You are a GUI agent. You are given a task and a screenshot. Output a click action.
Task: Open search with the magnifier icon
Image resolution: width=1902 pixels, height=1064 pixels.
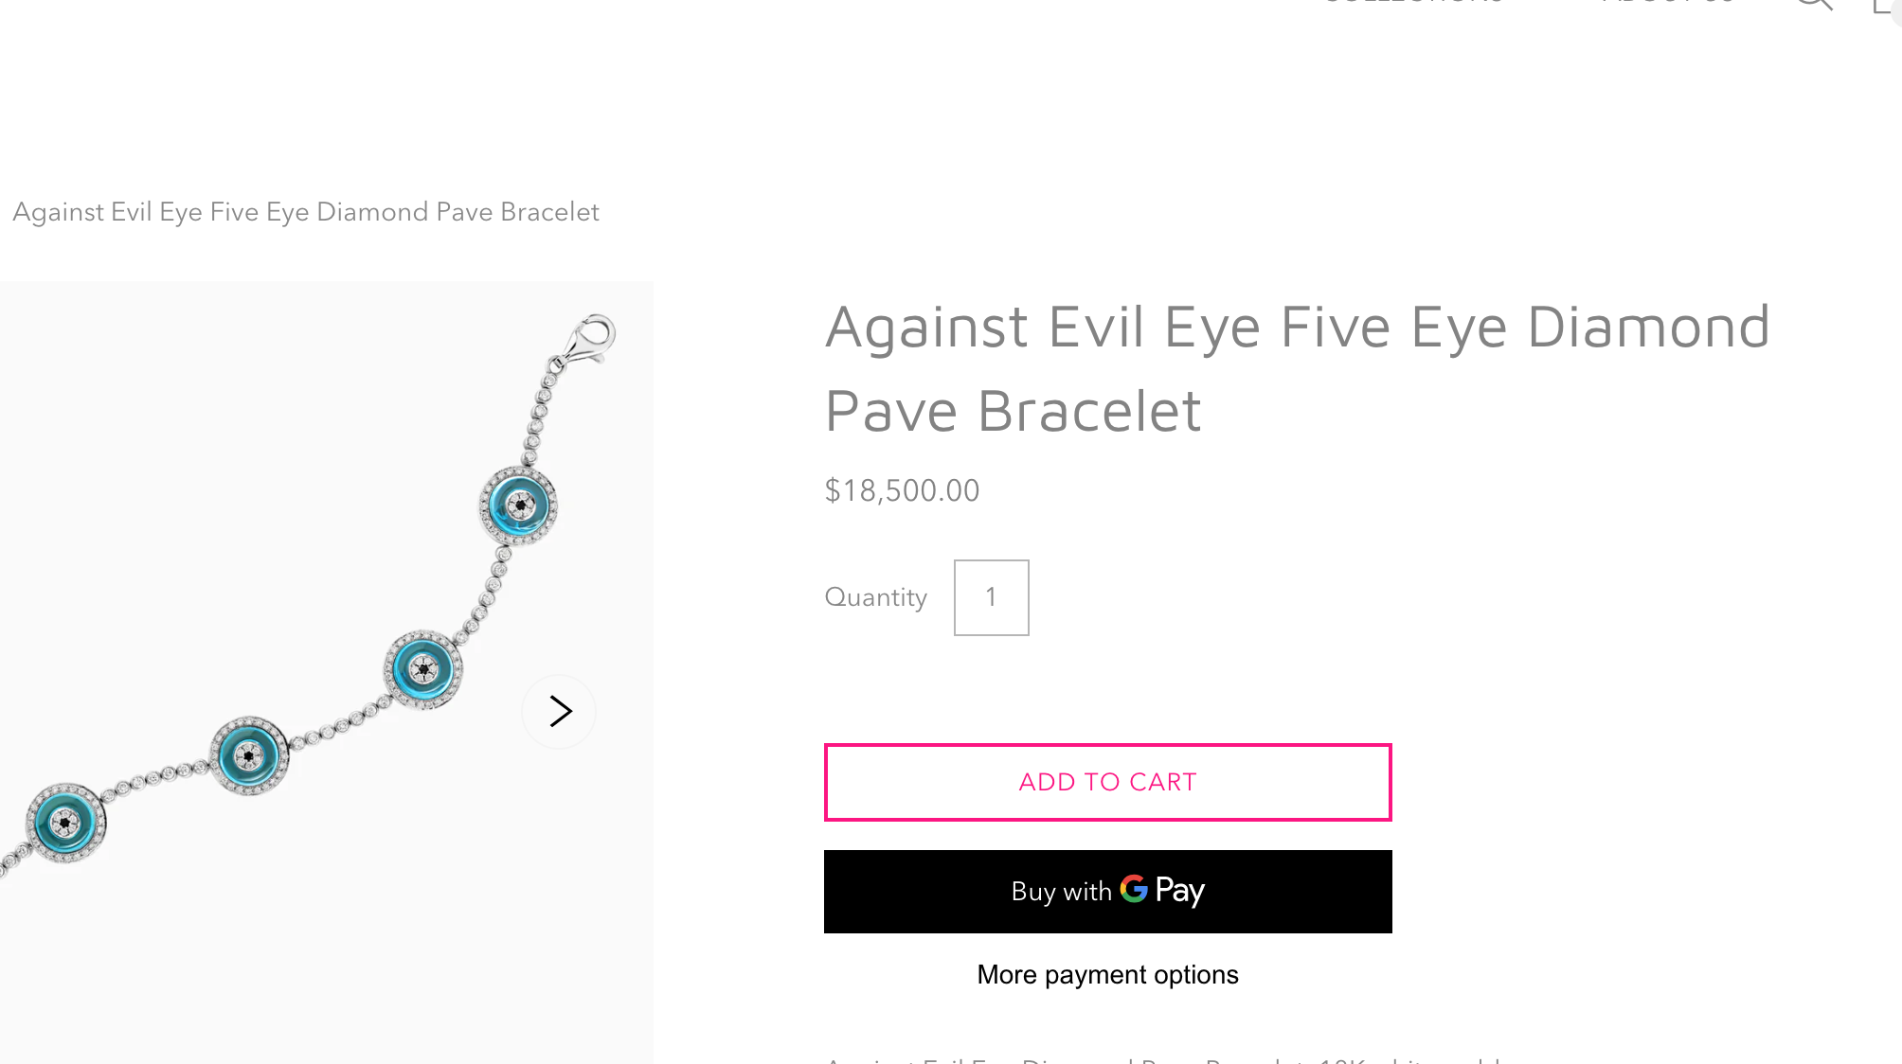[x=1813, y=3]
